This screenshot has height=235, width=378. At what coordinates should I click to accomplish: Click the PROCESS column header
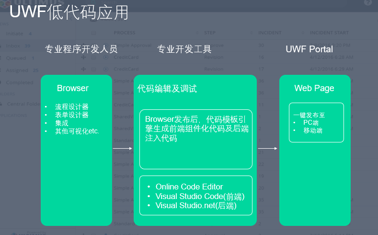[x=125, y=33]
